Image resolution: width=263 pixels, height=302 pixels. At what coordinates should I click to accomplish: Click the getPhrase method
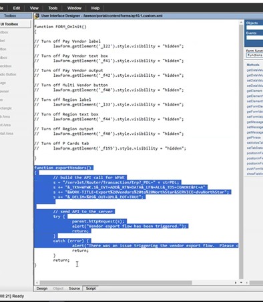(254, 138)
